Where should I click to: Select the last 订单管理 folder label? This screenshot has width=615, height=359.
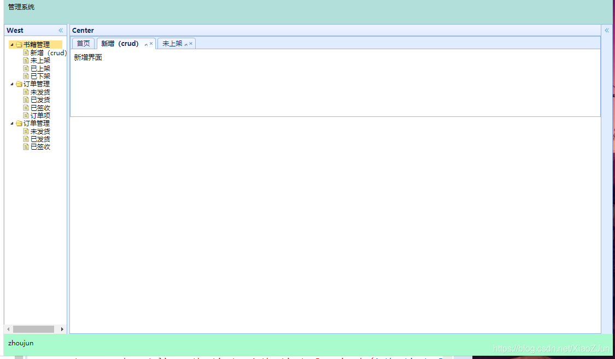click(37, 123)
